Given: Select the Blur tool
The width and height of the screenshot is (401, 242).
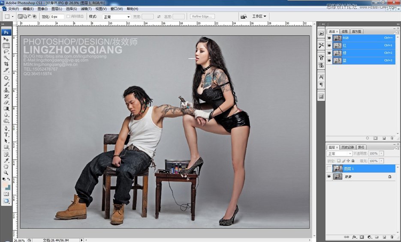Looking at the screenshot, I should coord(6,115).
